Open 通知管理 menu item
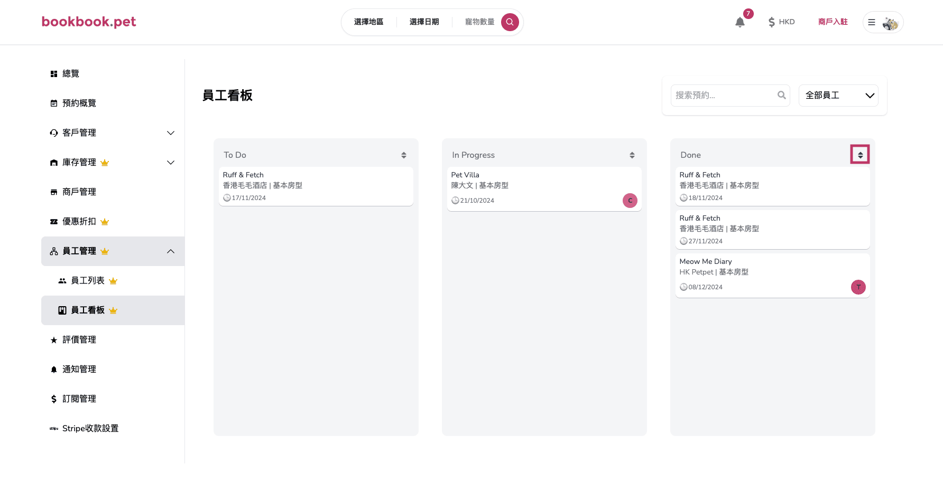The image size is (943, 493). [x=113, y=369]
